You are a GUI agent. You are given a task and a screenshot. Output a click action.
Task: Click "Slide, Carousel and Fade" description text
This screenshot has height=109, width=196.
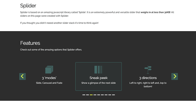tap(49, 83)
